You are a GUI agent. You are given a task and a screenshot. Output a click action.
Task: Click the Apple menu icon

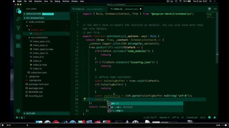(14, 1)
